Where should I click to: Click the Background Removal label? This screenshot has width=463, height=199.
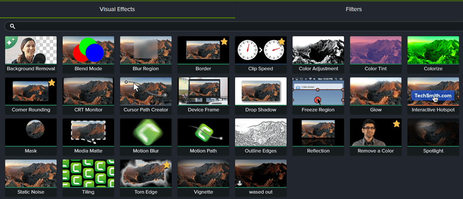click(x=31, y=69)
